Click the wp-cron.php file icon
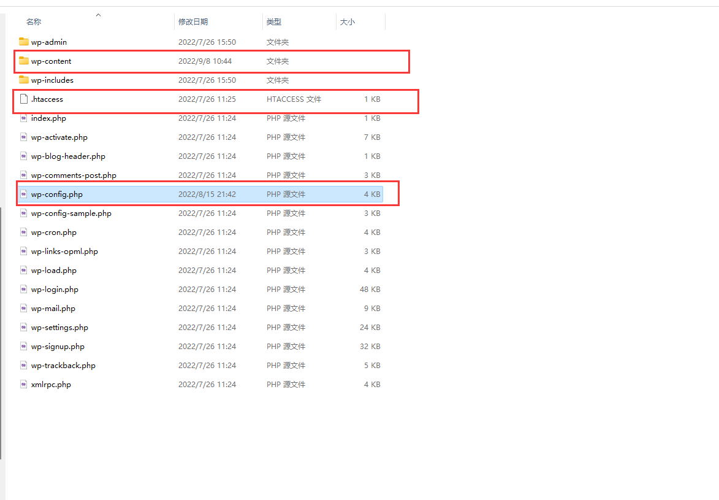This screenshot has width=719, height=500. (x=24, y=233)
